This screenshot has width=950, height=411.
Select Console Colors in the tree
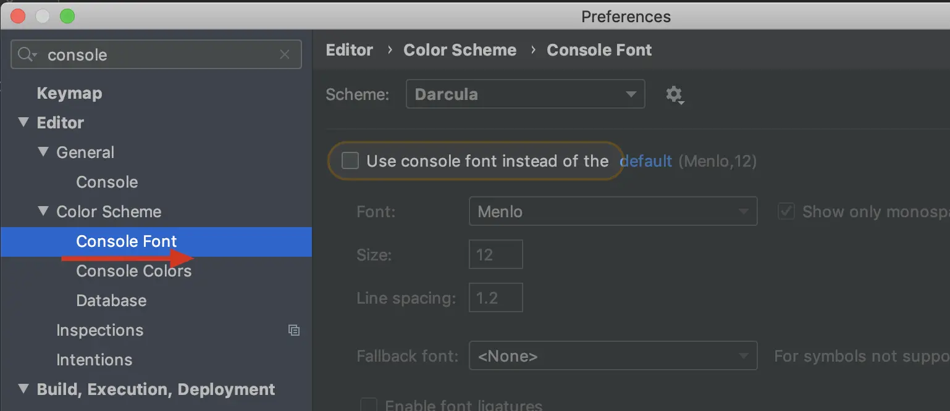pos(133,271)
